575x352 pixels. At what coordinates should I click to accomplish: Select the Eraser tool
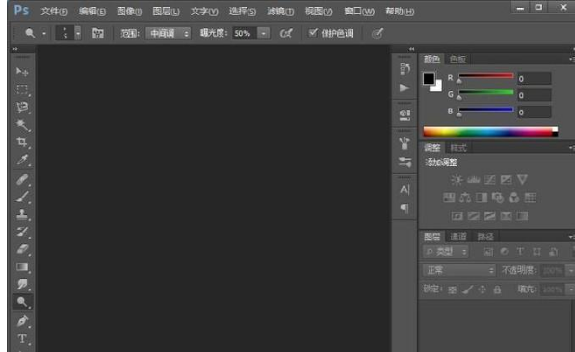pos(22,249)
